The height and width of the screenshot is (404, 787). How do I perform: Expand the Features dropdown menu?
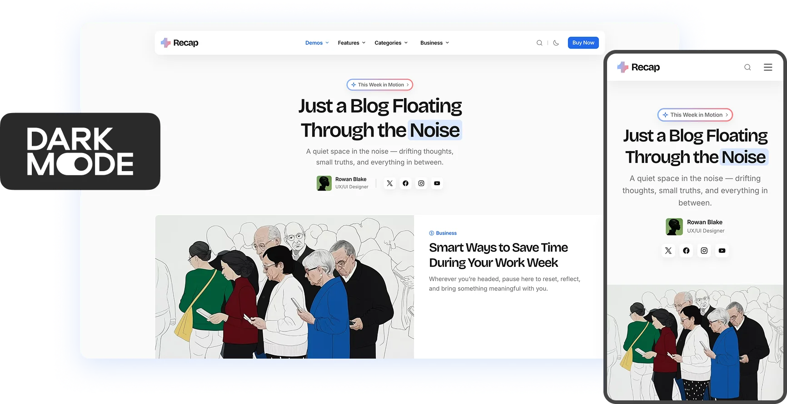coord(351,43)
